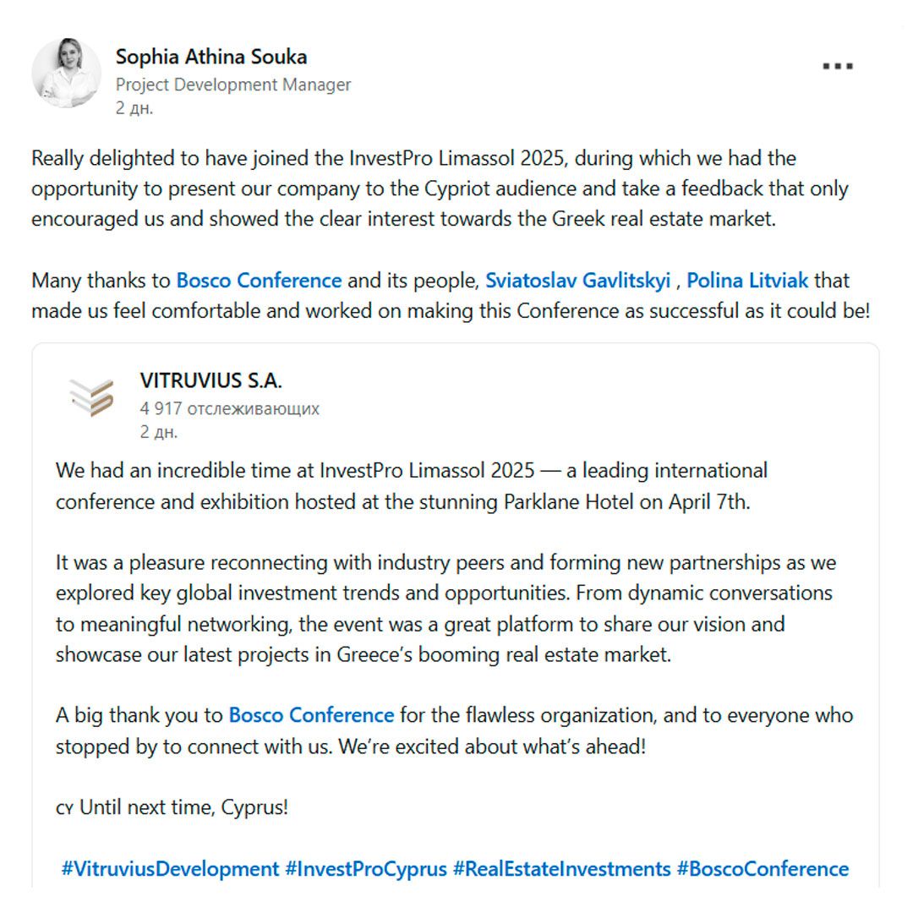Click the "Project Development Manager" headline
The image size is (913, 913).
point(232,85)
